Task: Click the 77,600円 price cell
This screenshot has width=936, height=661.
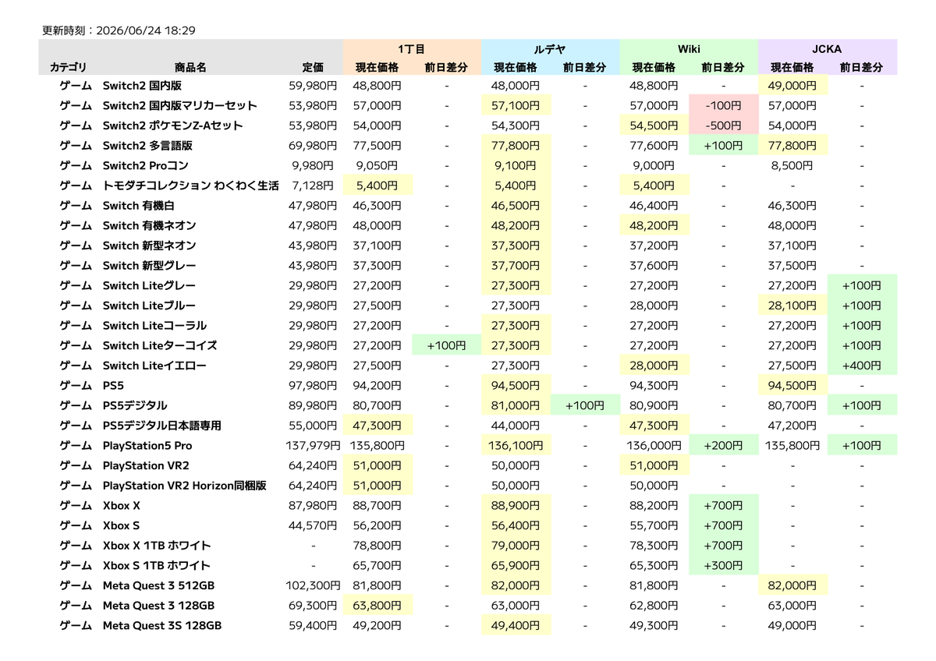Action: point(654,145)
